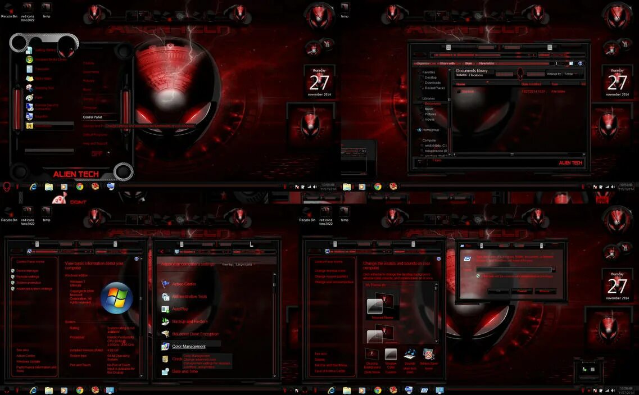This screenshot has width=639, height=395.
Task: Click Windows Update under See also
Action: point(28,362)
